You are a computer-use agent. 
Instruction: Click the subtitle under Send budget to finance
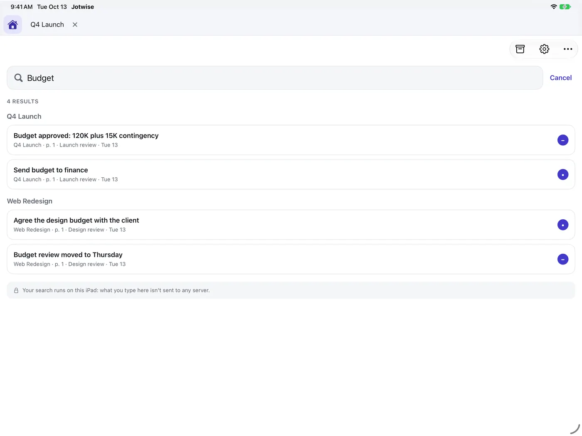66,180
